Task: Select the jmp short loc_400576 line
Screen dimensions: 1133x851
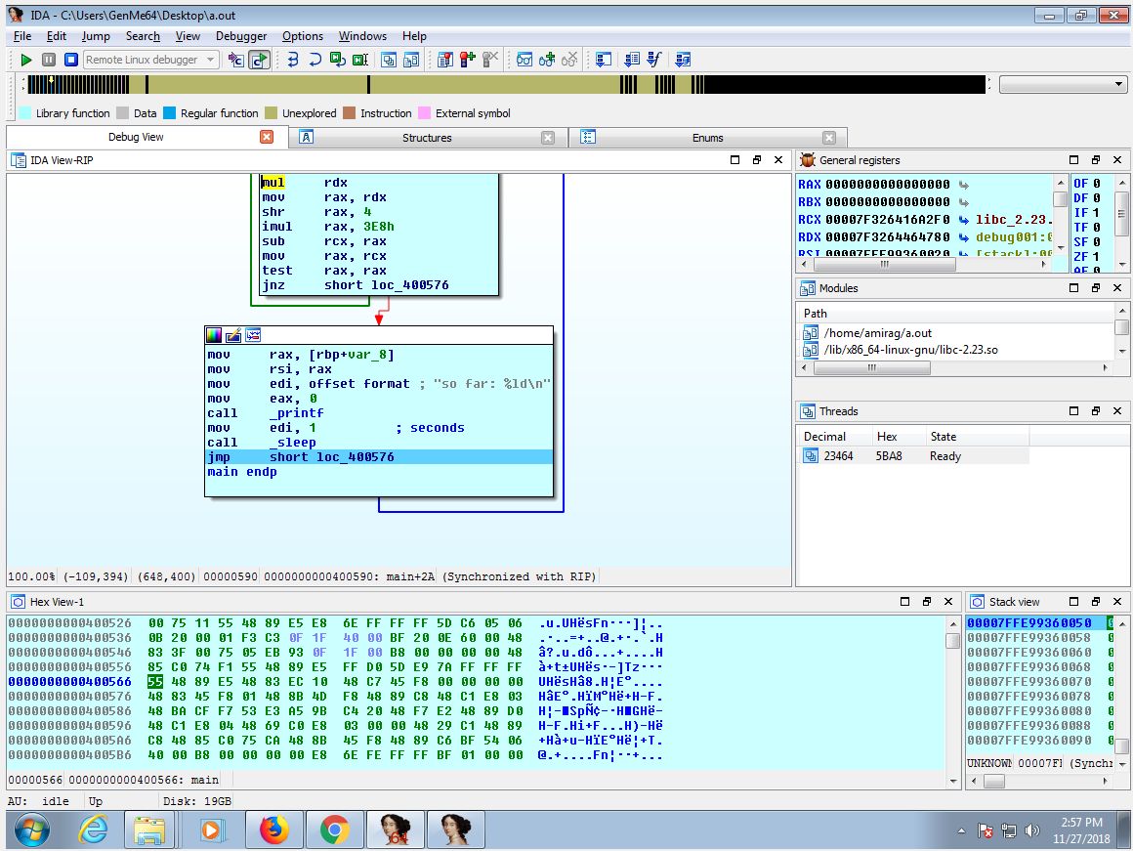Action: pyautogui.click(x=379, y=457)
